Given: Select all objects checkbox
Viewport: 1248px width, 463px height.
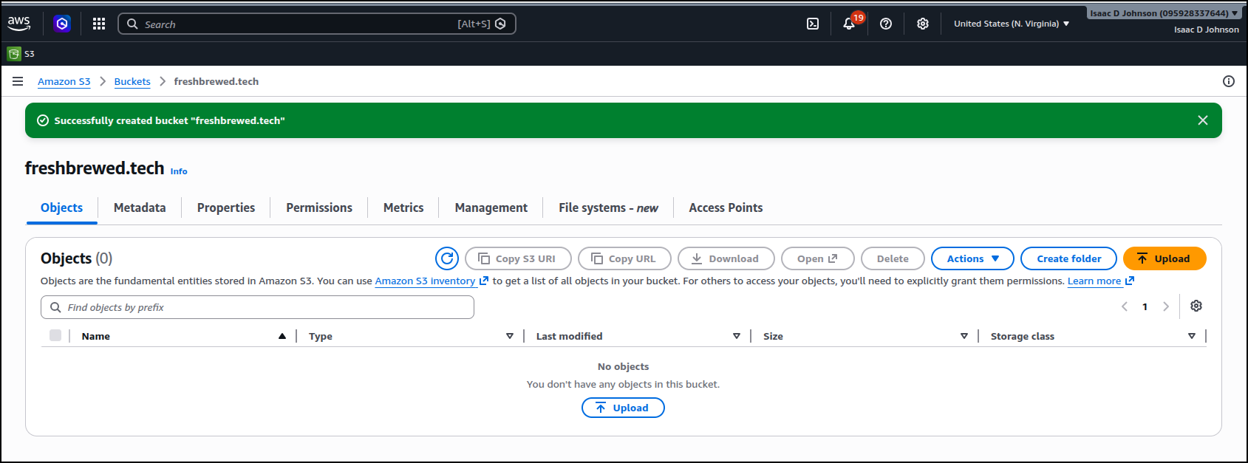Looking at the screenshot, I should click(55, 335).
